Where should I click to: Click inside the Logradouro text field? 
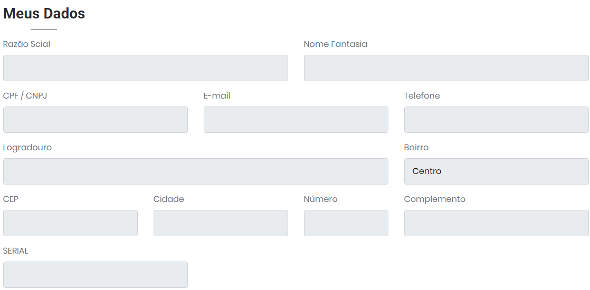tap(195, 171)
